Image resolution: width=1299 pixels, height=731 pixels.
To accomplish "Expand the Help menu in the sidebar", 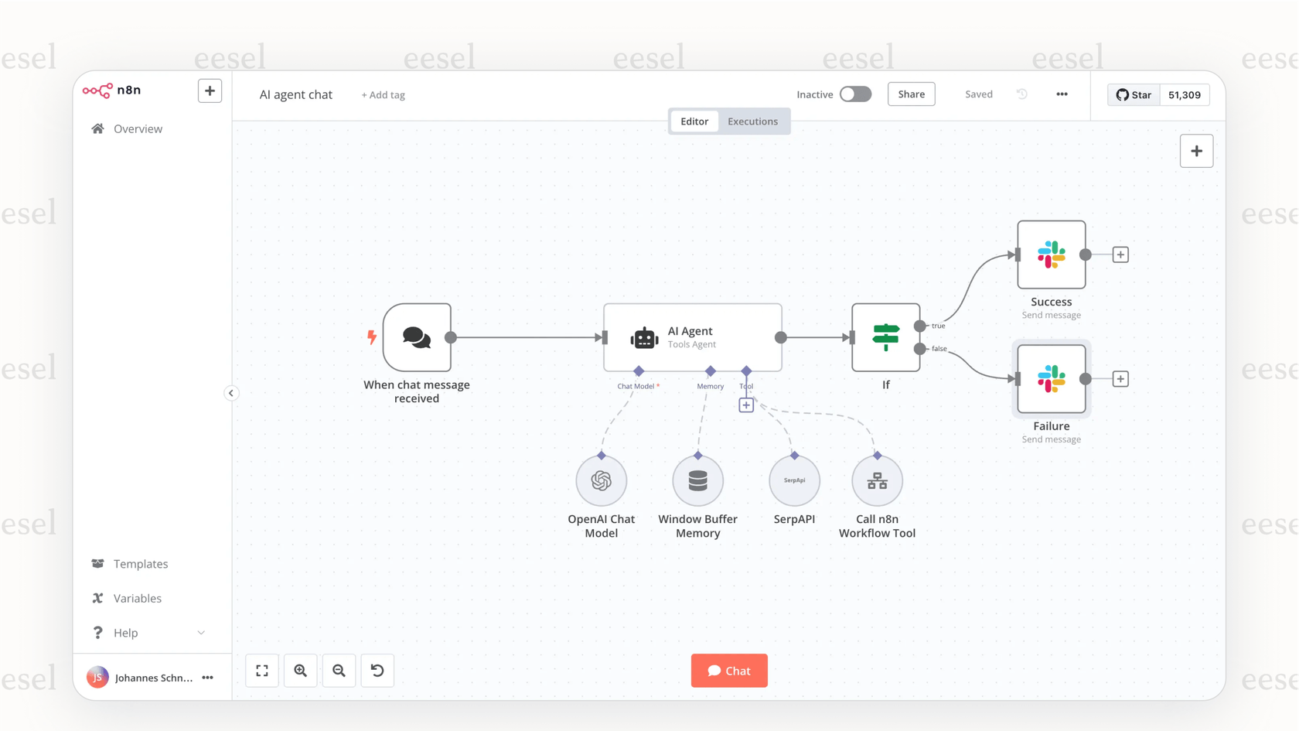I will [x=201, y=632].
